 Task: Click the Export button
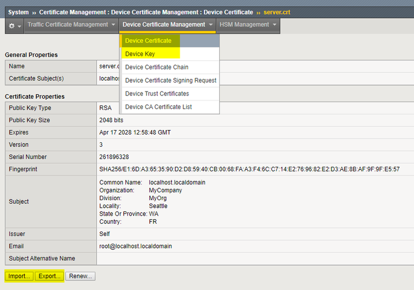[x=49, y=276]
